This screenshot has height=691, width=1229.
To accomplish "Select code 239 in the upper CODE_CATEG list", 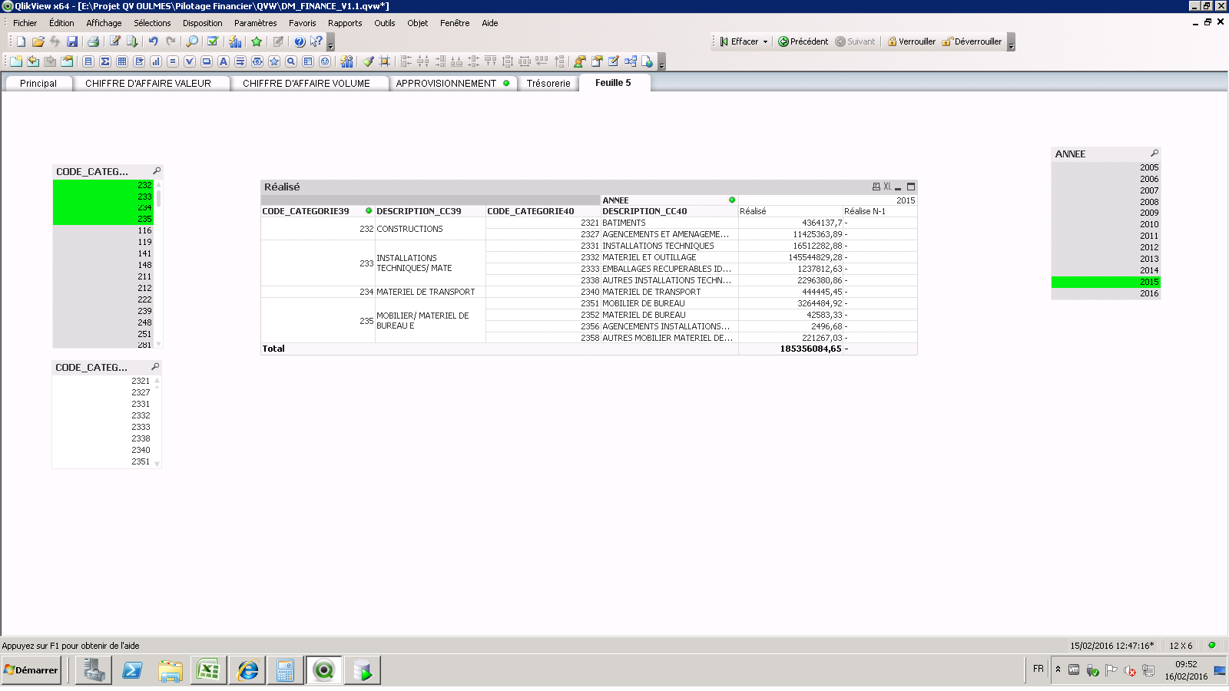I will pos(104,311).
